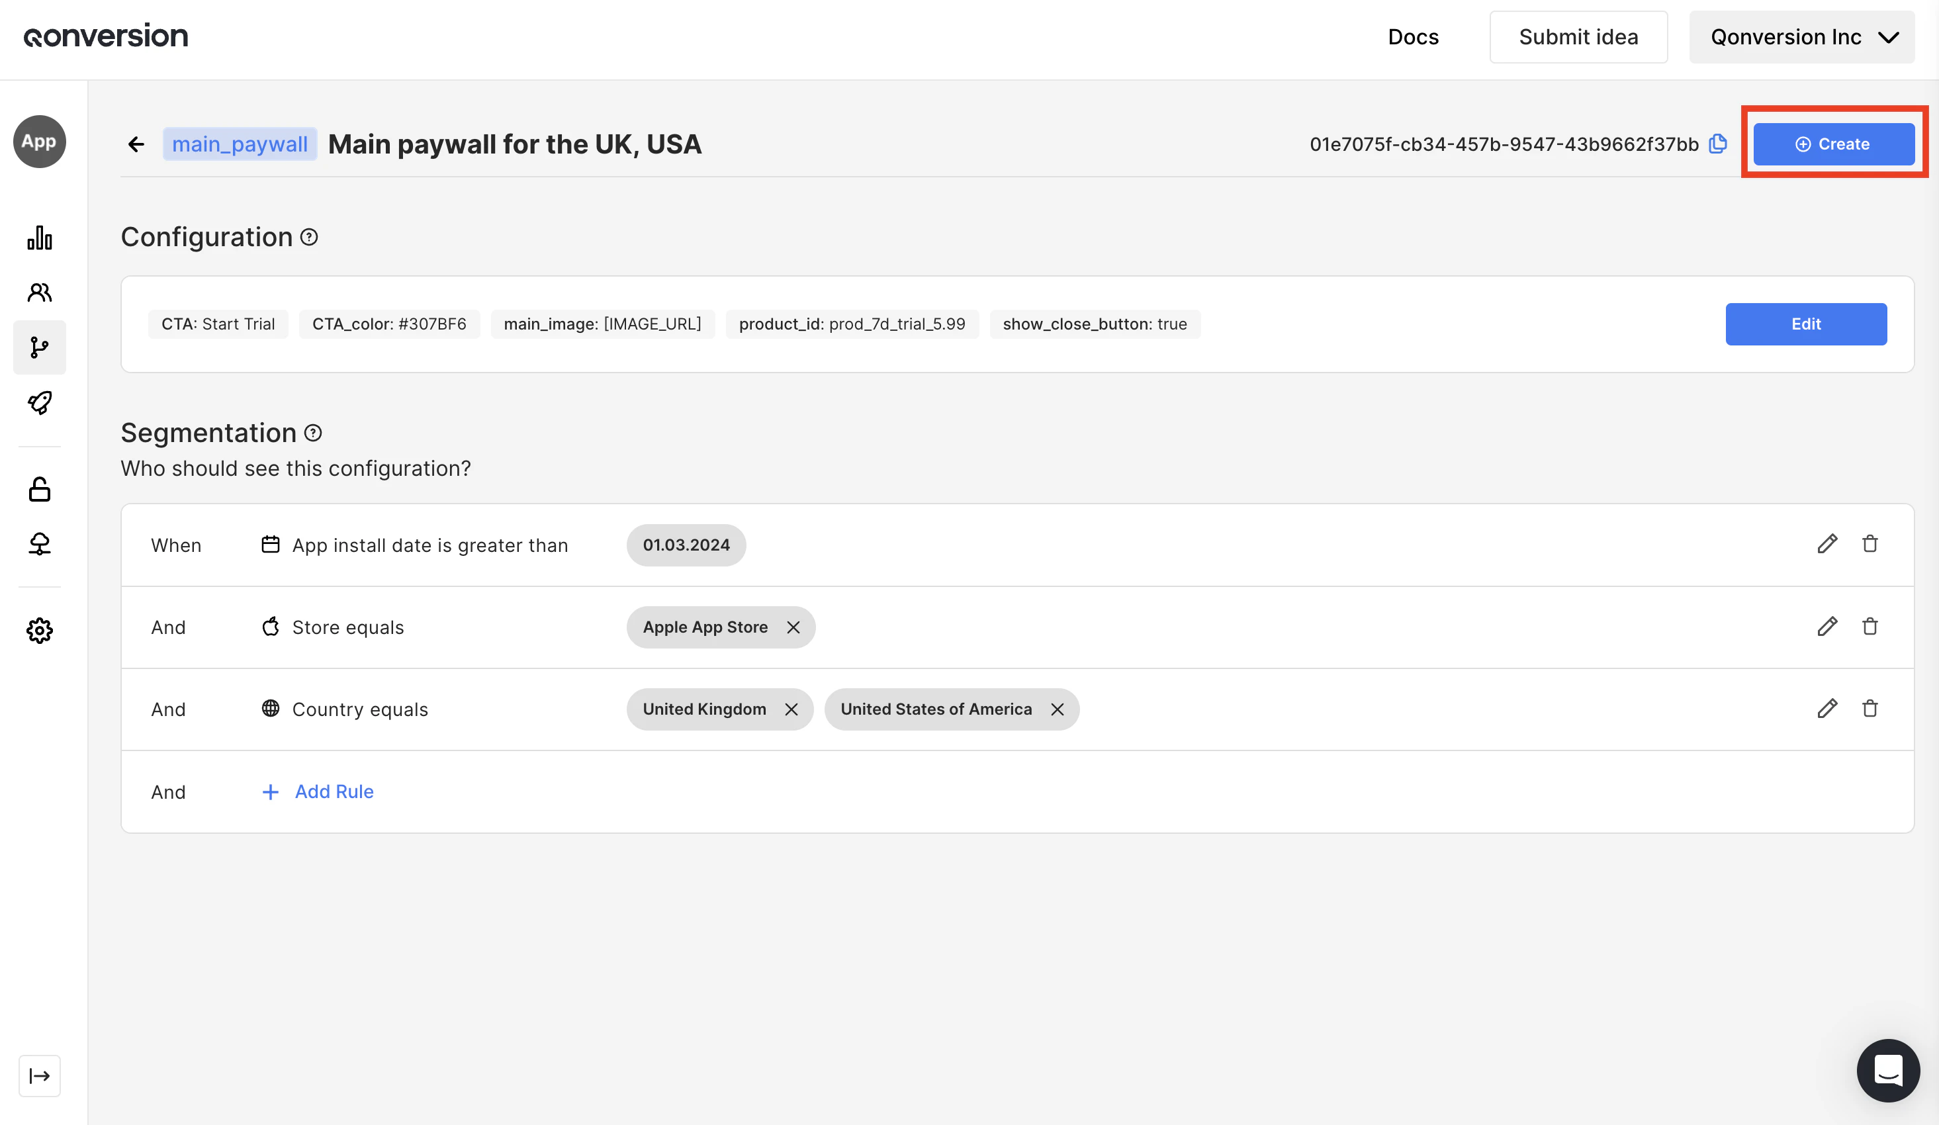Click the Add Rule link

point(333,791)
